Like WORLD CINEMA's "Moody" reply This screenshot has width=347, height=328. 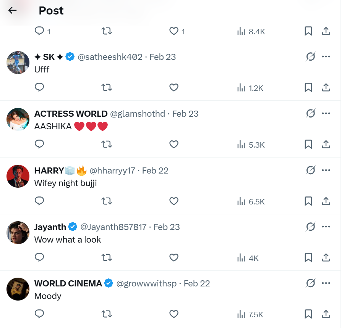[174, 315]
